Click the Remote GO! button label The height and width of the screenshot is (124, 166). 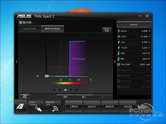[x=50, y=103]
